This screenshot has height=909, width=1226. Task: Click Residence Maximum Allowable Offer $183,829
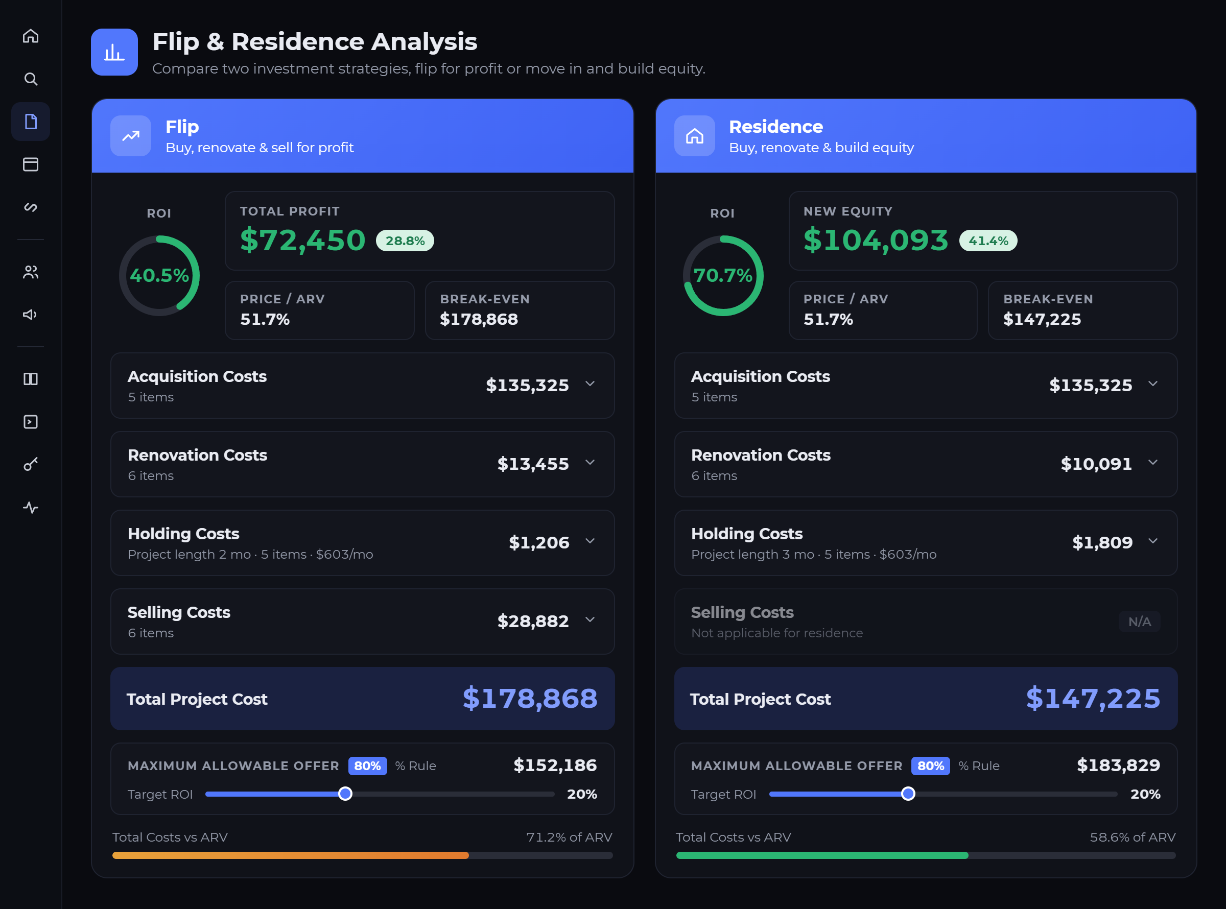(1119, 765)
